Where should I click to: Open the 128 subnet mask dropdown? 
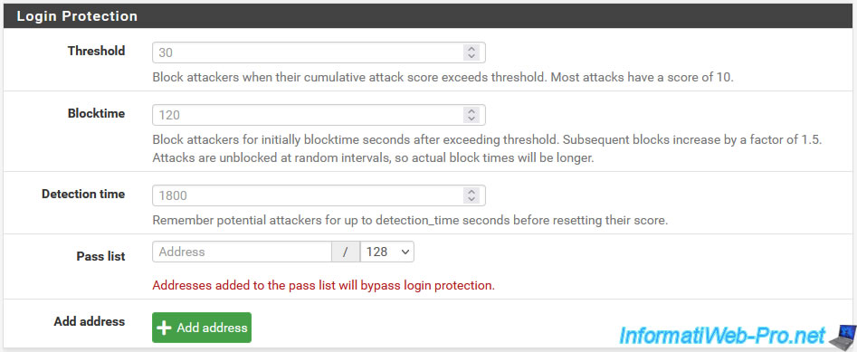click(387, 252)
